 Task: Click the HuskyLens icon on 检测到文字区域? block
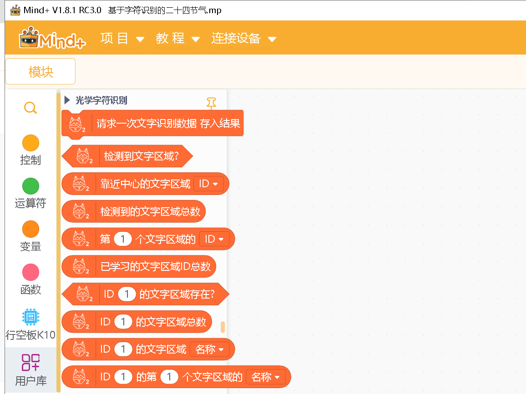83,156
